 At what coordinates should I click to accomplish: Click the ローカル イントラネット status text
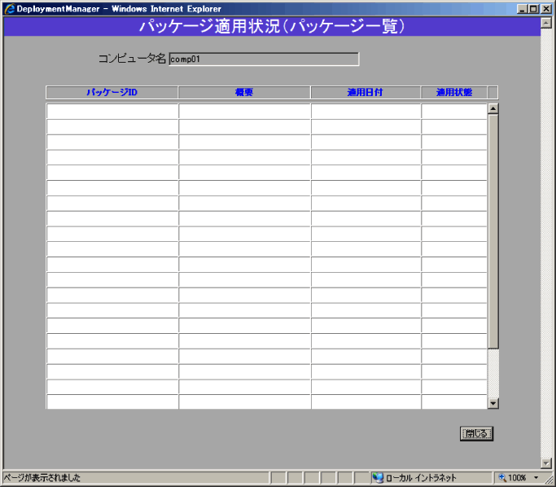point(421,478)
